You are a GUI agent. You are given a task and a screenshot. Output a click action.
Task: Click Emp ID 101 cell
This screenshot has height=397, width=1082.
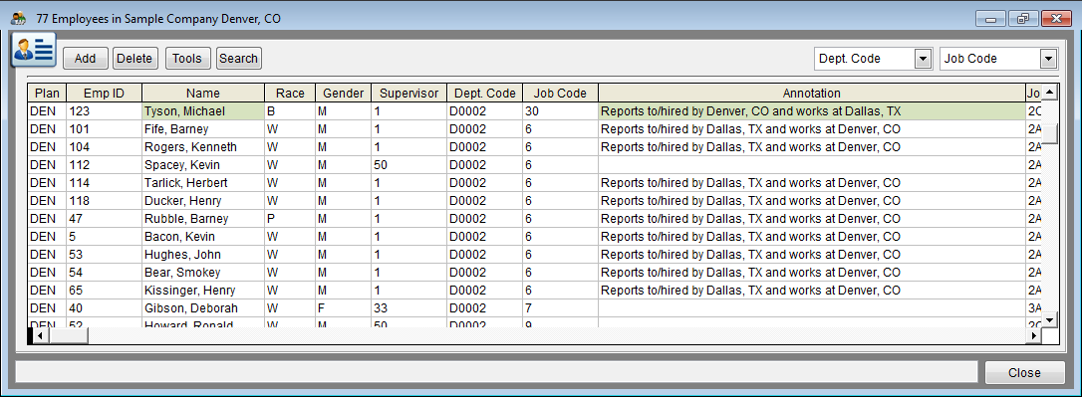click(105, 129)
